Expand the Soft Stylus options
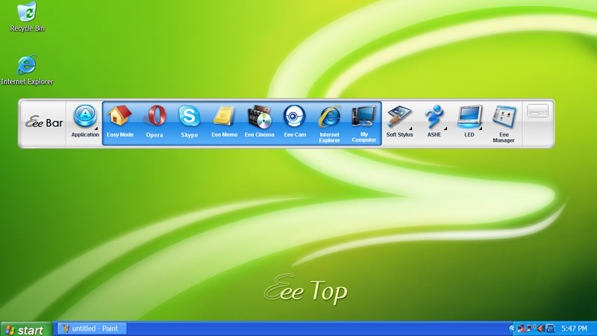The height and width of the screenshot is (336, 597). coord(399,118)
